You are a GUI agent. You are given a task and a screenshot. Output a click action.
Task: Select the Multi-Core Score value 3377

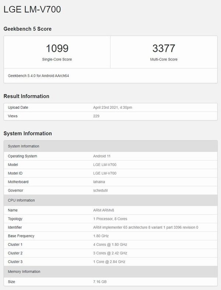[x=164, y=48]
